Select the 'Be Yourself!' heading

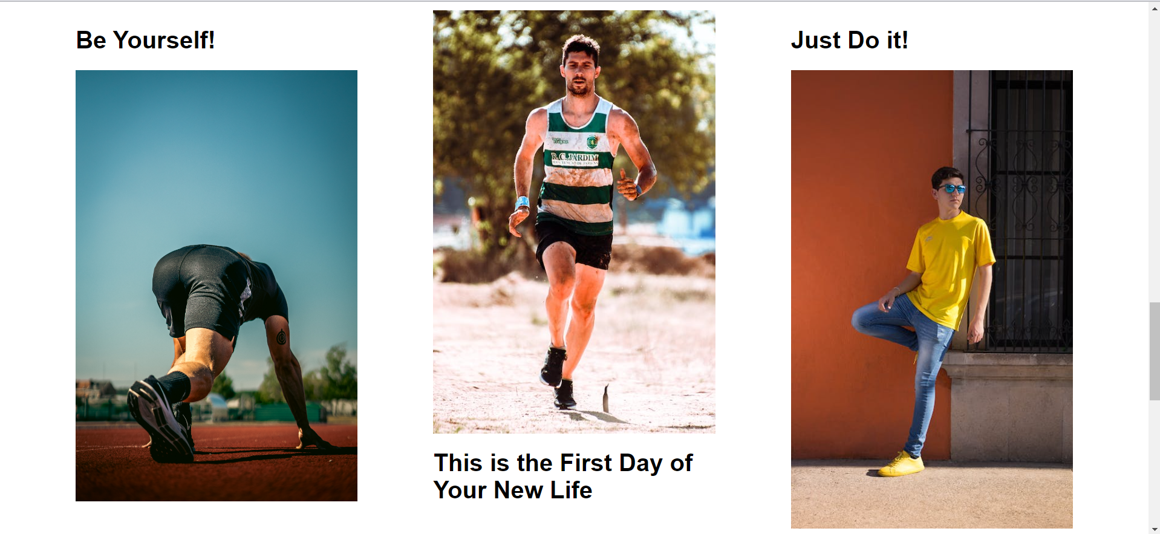(x=145, y=41)
